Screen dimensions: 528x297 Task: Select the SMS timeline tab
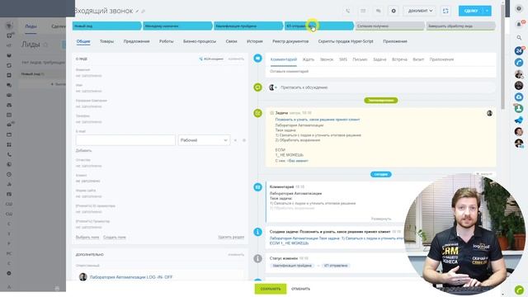(x=343, y=59)
